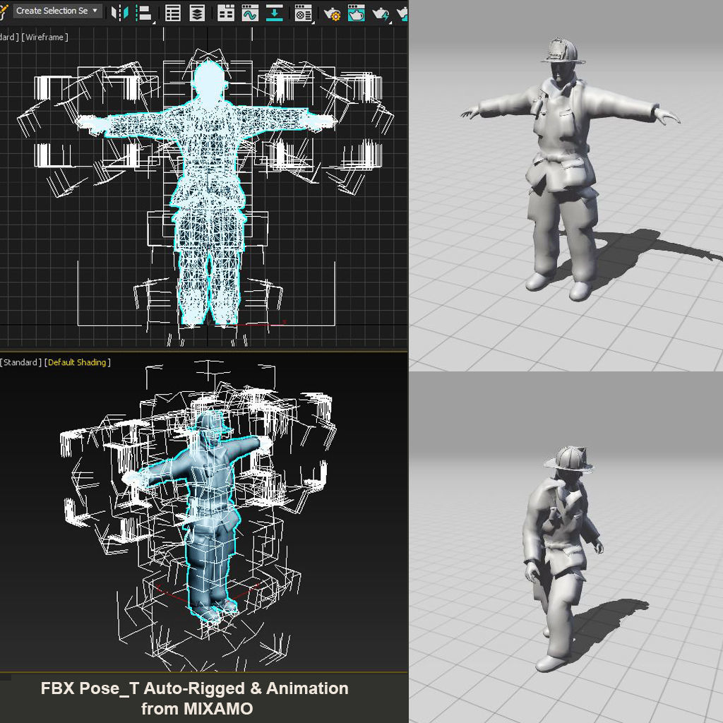Screen dimensions: 723x723
Task: Open the [Standard] menu in shaded viewport
Action: [x=21, y=362]
